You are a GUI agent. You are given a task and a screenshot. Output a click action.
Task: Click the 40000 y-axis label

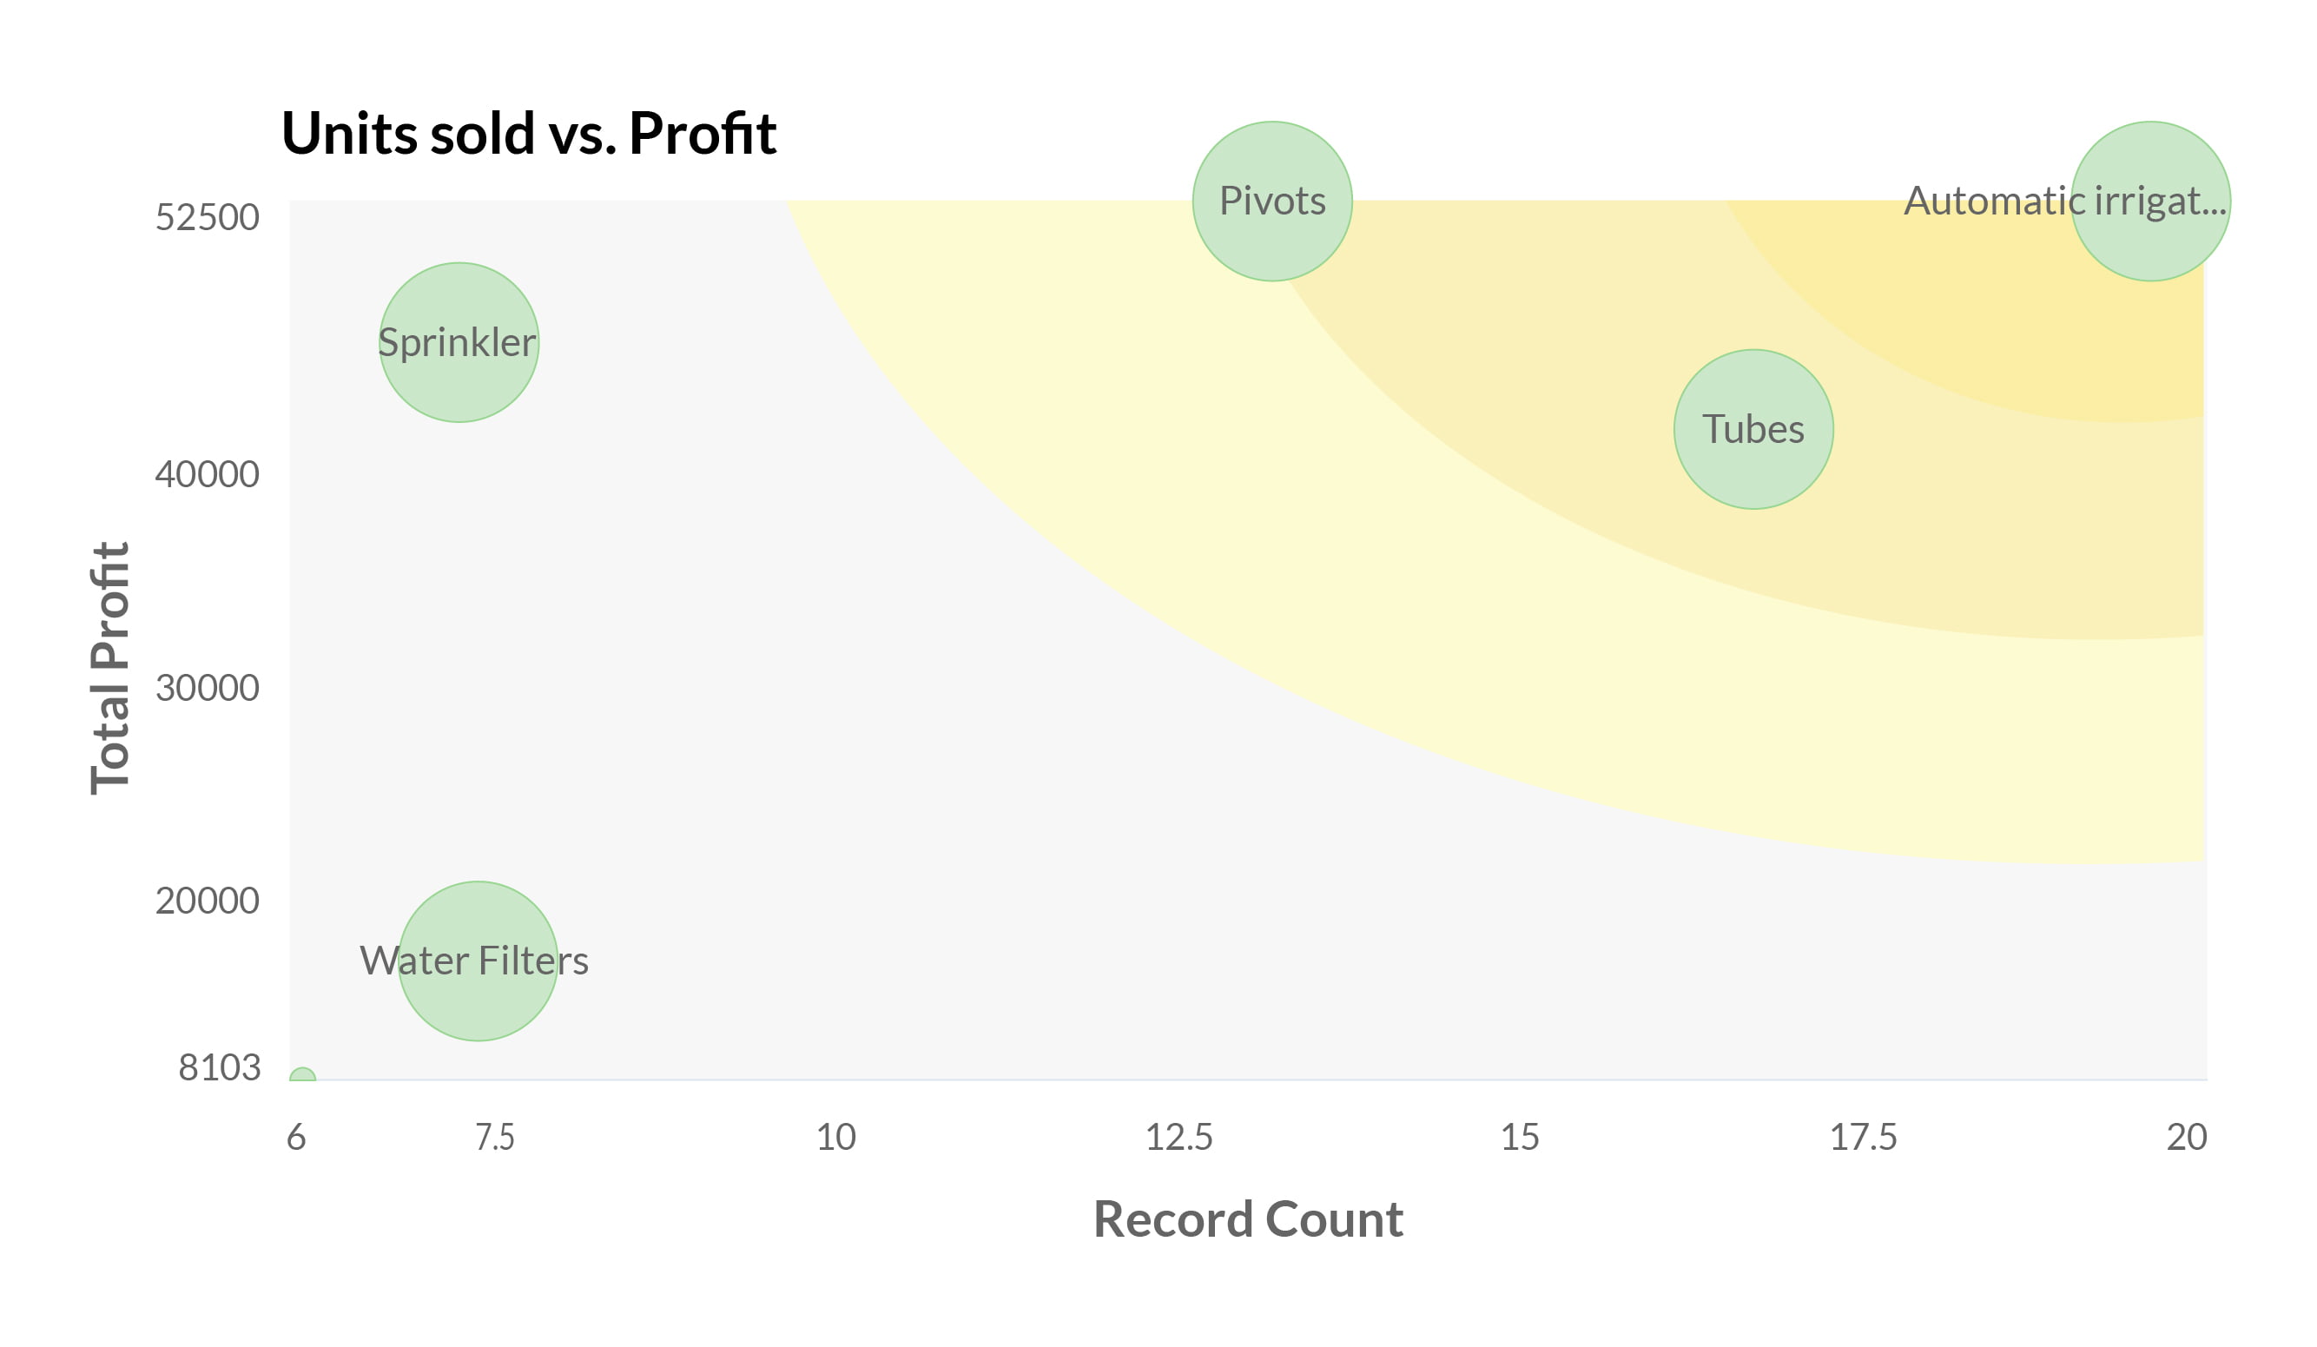207,474
